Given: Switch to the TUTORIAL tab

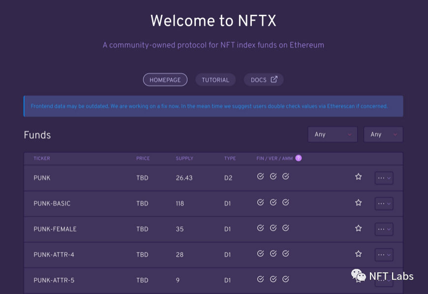Looking at the screenshot, I should tap(215, 80).
